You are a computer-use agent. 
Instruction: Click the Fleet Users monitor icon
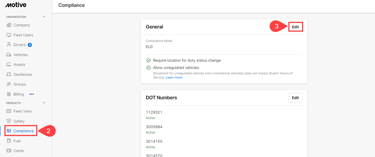9,35
